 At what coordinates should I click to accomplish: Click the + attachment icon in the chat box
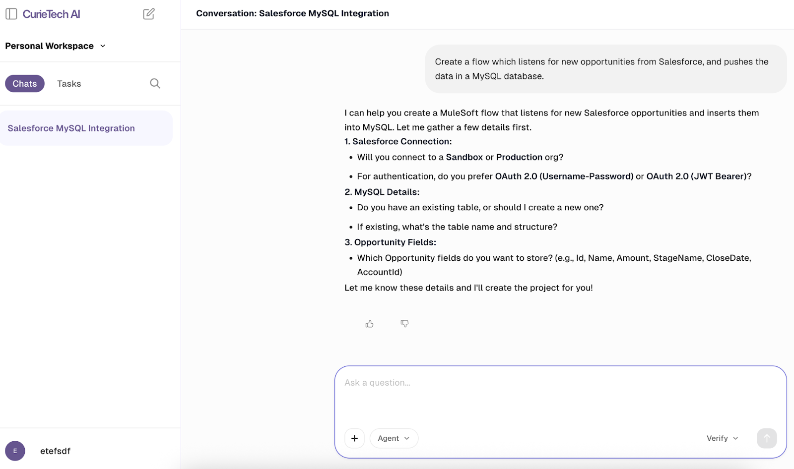pos(354,438)
